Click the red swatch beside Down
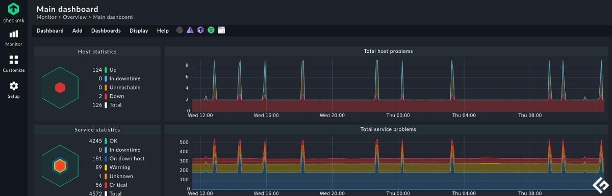 [106, 96]
